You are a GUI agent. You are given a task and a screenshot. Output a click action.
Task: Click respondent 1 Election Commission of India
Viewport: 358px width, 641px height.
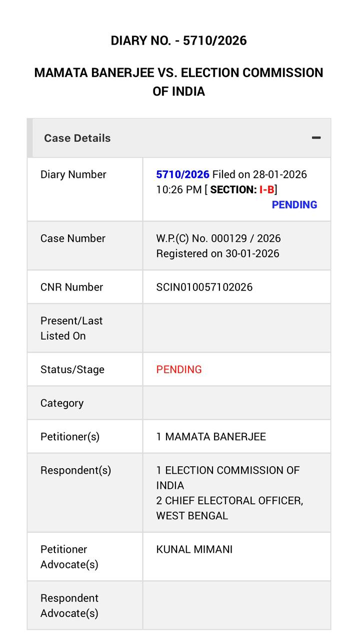pyautogui.click(x=227, y=478)
